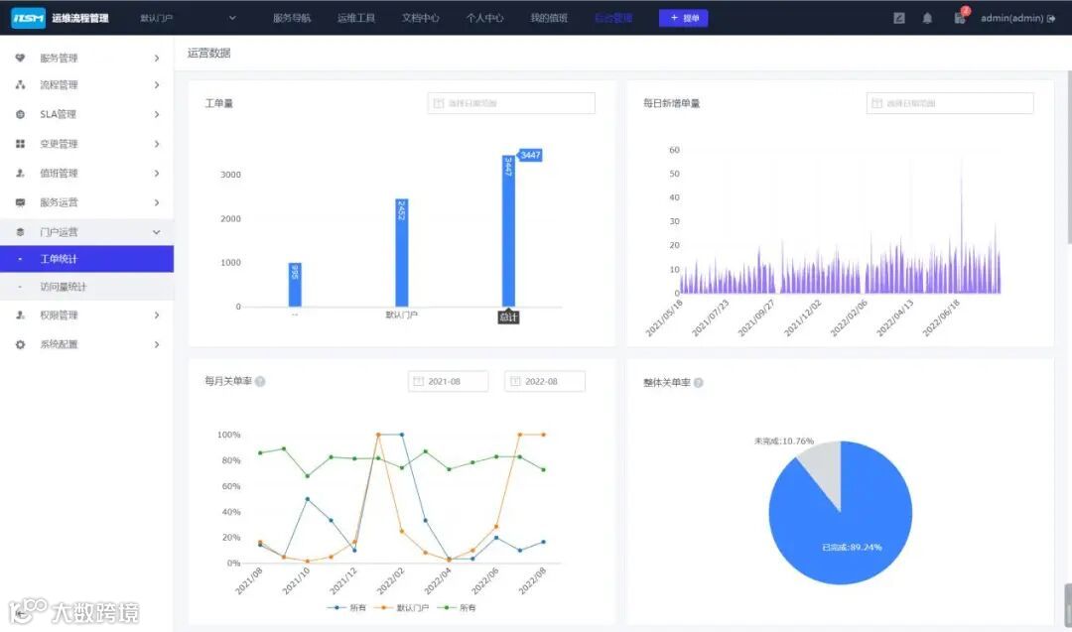Image resolution: width=1072 pixels, height=632 pixels.
Task: Expand the 服务运营 chevron
Action: point(157,202)
